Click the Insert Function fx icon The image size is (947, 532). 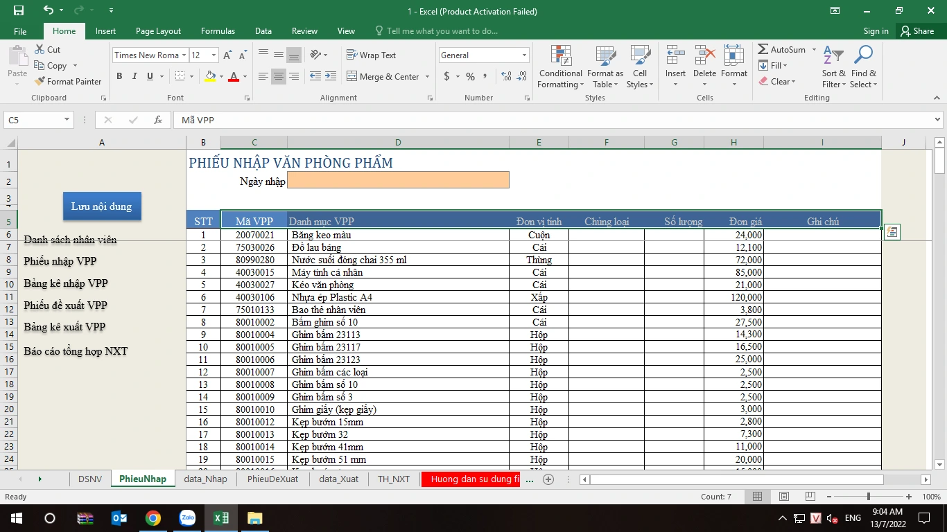tap(158, 120)
